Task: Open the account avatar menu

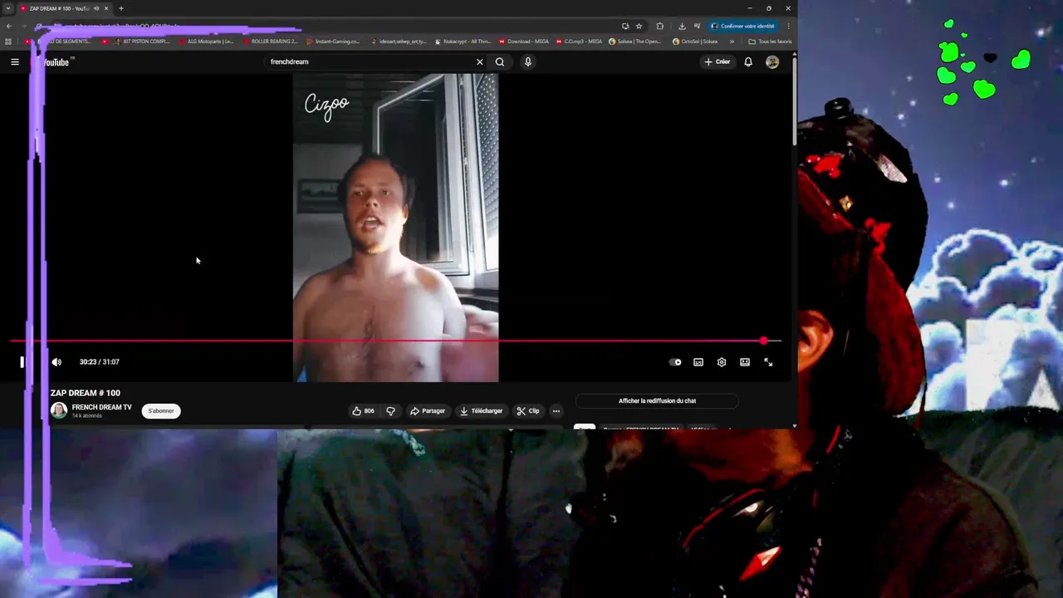Action: 772,61
